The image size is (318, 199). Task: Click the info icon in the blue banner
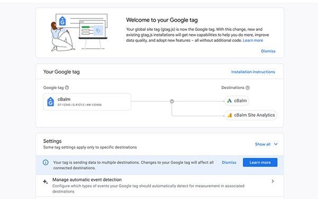(x=46, y=162)
